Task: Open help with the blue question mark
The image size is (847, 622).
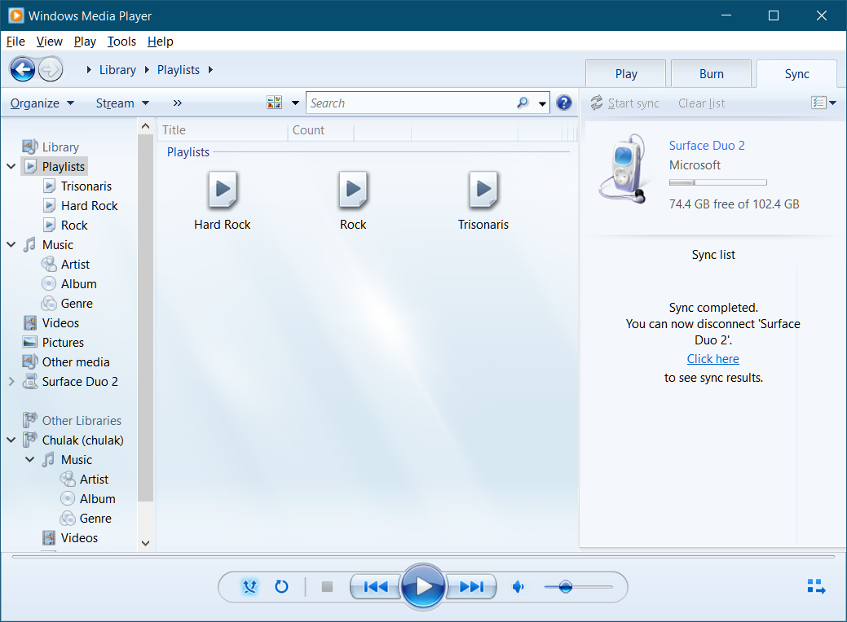Action: click(564, 103)
